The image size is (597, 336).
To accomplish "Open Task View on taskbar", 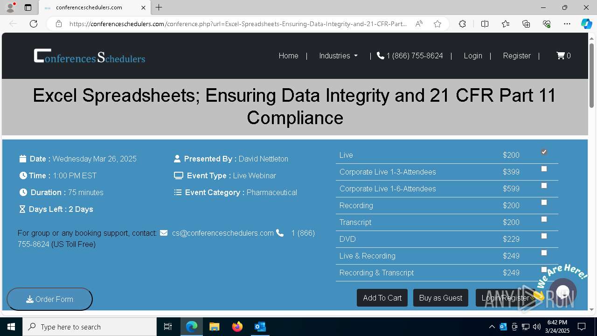I will pyautogui.click(x=168, y=327).
